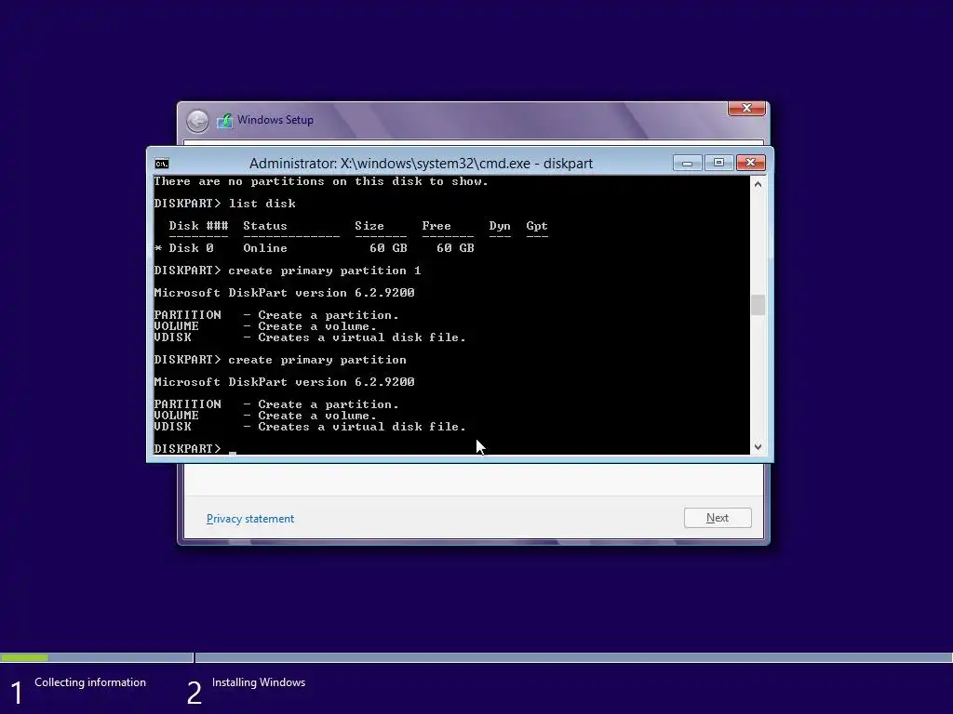Image resolution: width=953 pixels, height=714 pixels.
Task: Click the Next button in Windows Setup
Action: [x=718, y=518]
